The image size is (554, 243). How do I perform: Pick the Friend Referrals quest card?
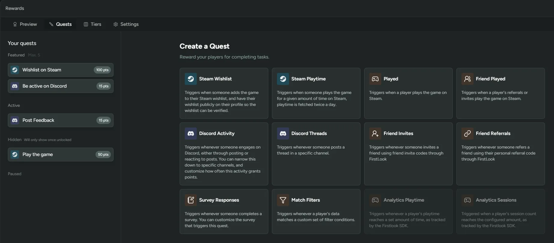(501, 154)
